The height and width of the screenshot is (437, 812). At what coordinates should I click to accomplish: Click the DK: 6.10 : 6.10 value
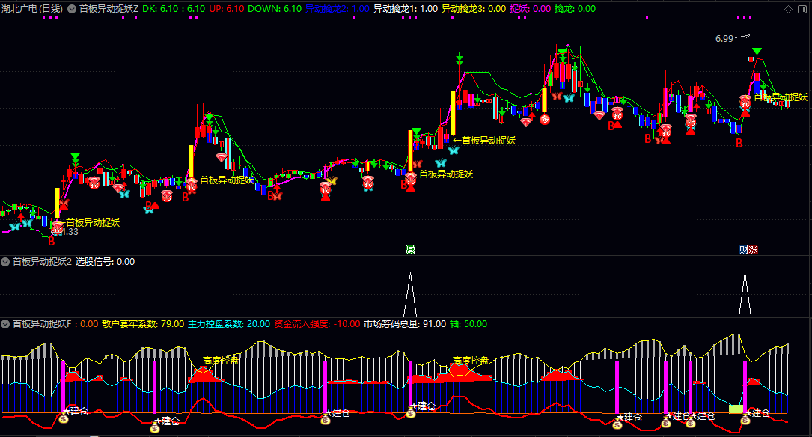(174, 9)
